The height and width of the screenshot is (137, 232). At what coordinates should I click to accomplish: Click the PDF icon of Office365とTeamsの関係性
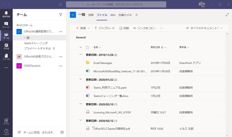point(88,128)
